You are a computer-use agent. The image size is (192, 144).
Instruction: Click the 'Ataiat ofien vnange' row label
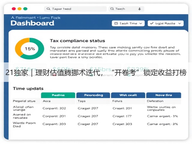point(23,108)
